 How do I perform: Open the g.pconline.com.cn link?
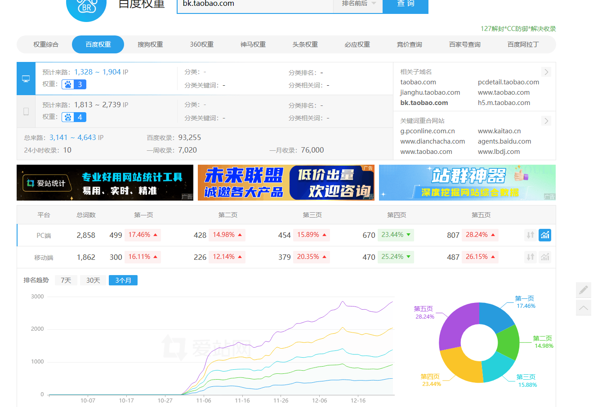tap(428, 131)
